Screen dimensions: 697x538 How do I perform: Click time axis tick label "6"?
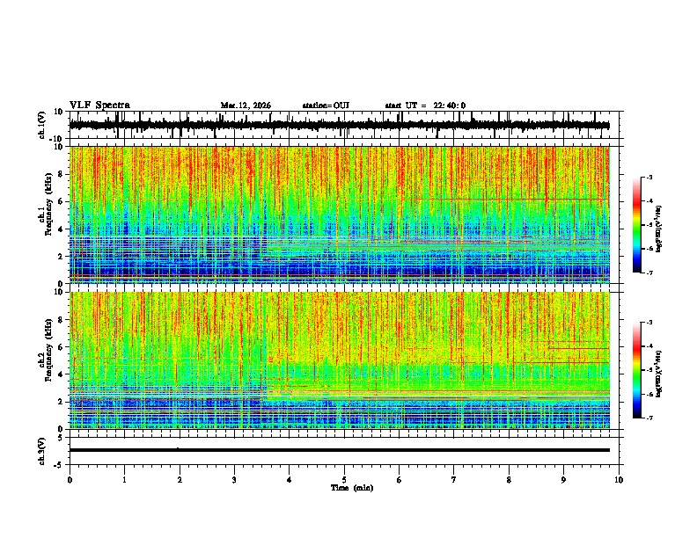point(399,480)
